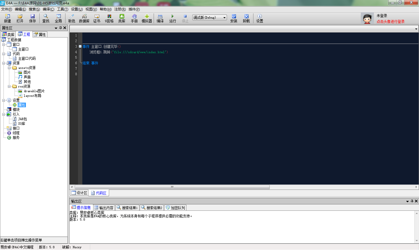The height and width of the screenshot is (250, 419).
Task: Launch the 模拟器 Android emulator
Action: [x=147, y=18]
